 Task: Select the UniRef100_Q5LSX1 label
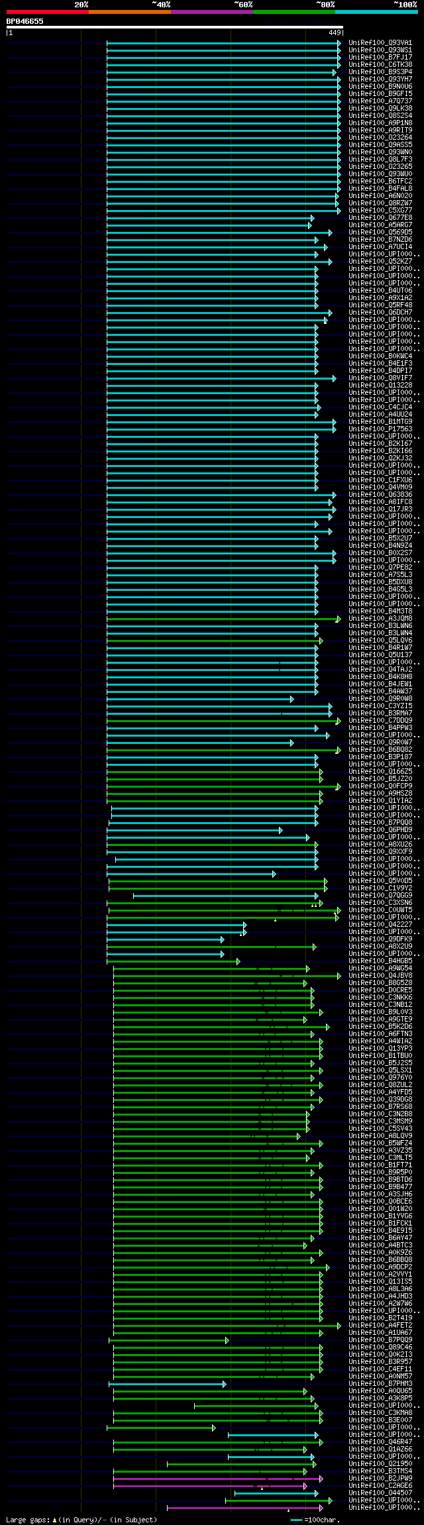click(x=380, y=1071)
